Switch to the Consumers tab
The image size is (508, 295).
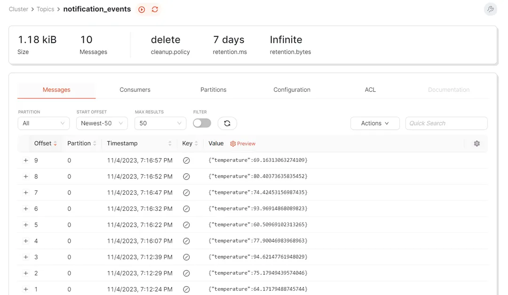click(135, 89)
